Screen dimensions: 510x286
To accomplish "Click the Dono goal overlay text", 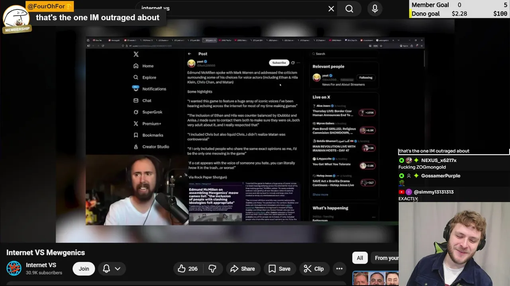I will click(426, 14).
